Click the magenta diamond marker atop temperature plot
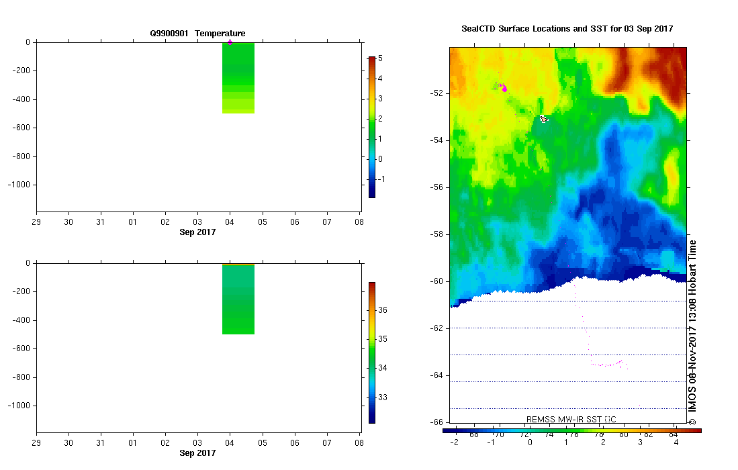Image resolution: width=738 pixels, height=470 pixels. pos(230,42)
